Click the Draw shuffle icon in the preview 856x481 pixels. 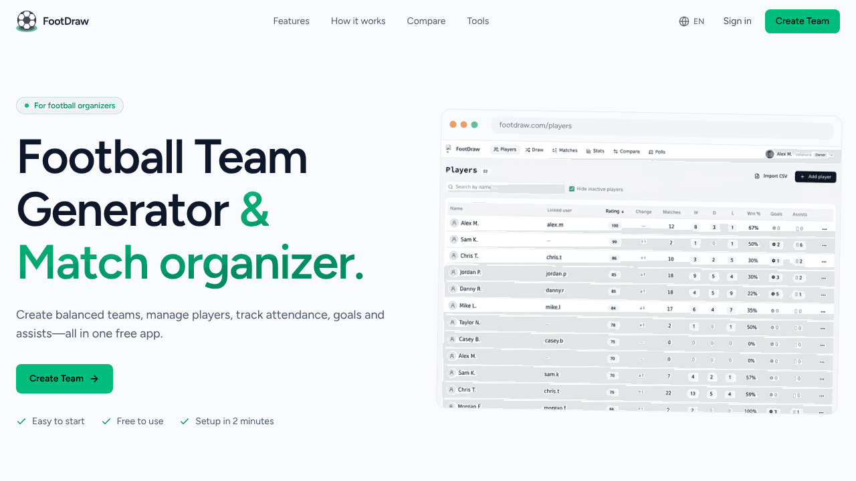[x=528, y=150]
